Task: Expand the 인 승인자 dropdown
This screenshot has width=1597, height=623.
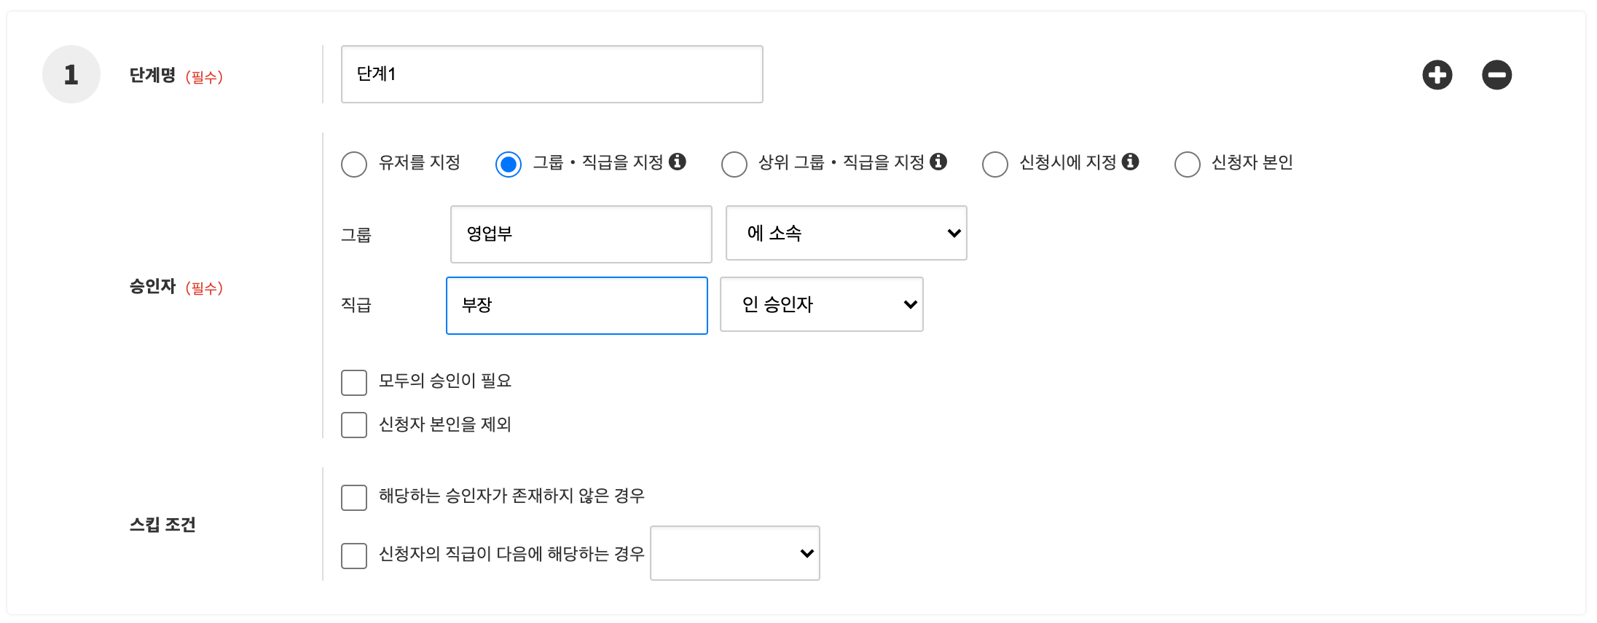Action: pos(821,304)
